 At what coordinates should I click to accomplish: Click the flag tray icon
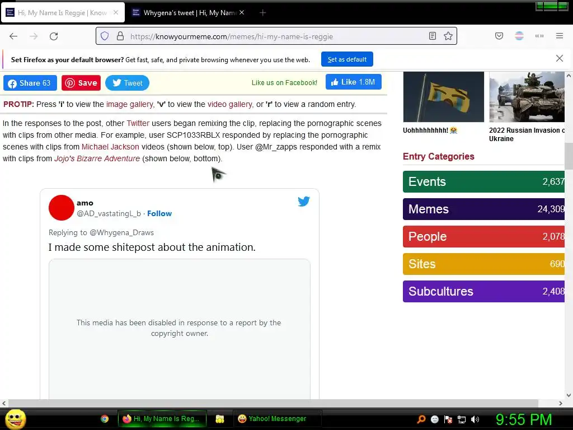tap(448, 419)
